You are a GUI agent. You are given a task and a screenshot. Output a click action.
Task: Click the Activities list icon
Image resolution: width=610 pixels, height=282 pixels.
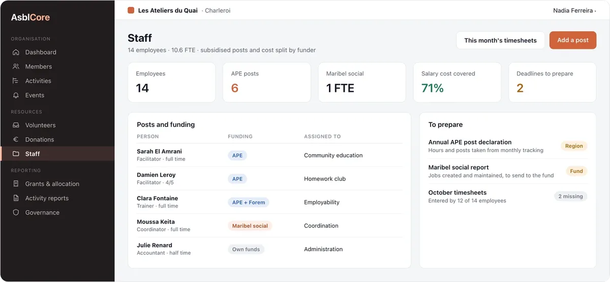pyautogui.click(x=16, y=81)
